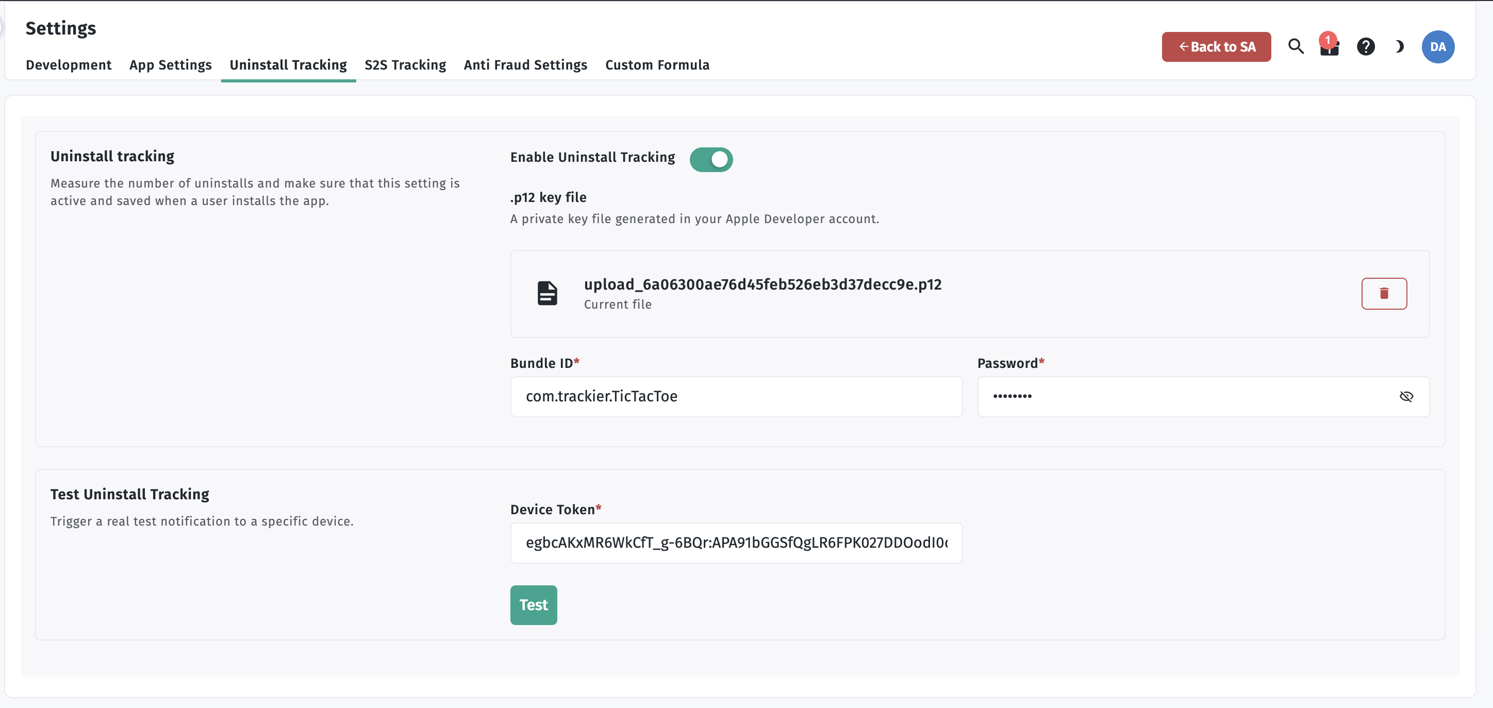Disable the Enable Uninstall Tracking switch
The image size is (1493, 708).
click(711, 159)
